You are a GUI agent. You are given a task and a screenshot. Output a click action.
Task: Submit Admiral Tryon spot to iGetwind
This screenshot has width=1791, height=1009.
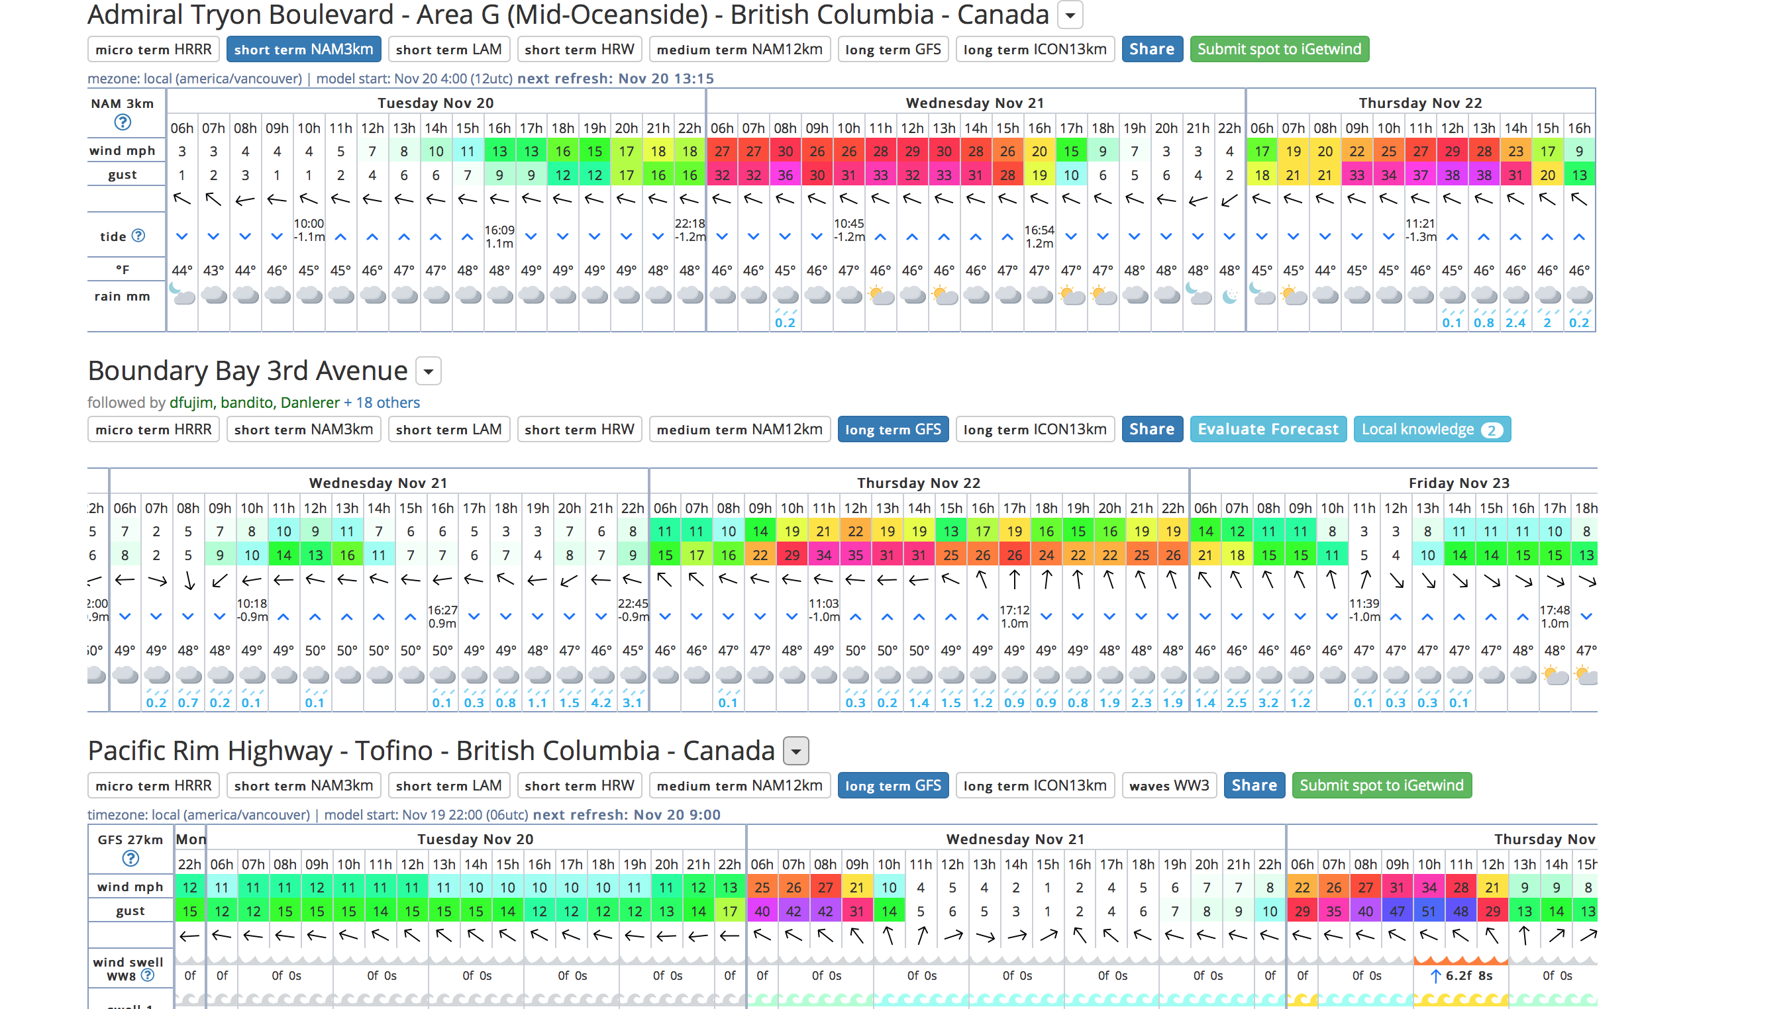pyautogui.click(x=1279, y=50)
